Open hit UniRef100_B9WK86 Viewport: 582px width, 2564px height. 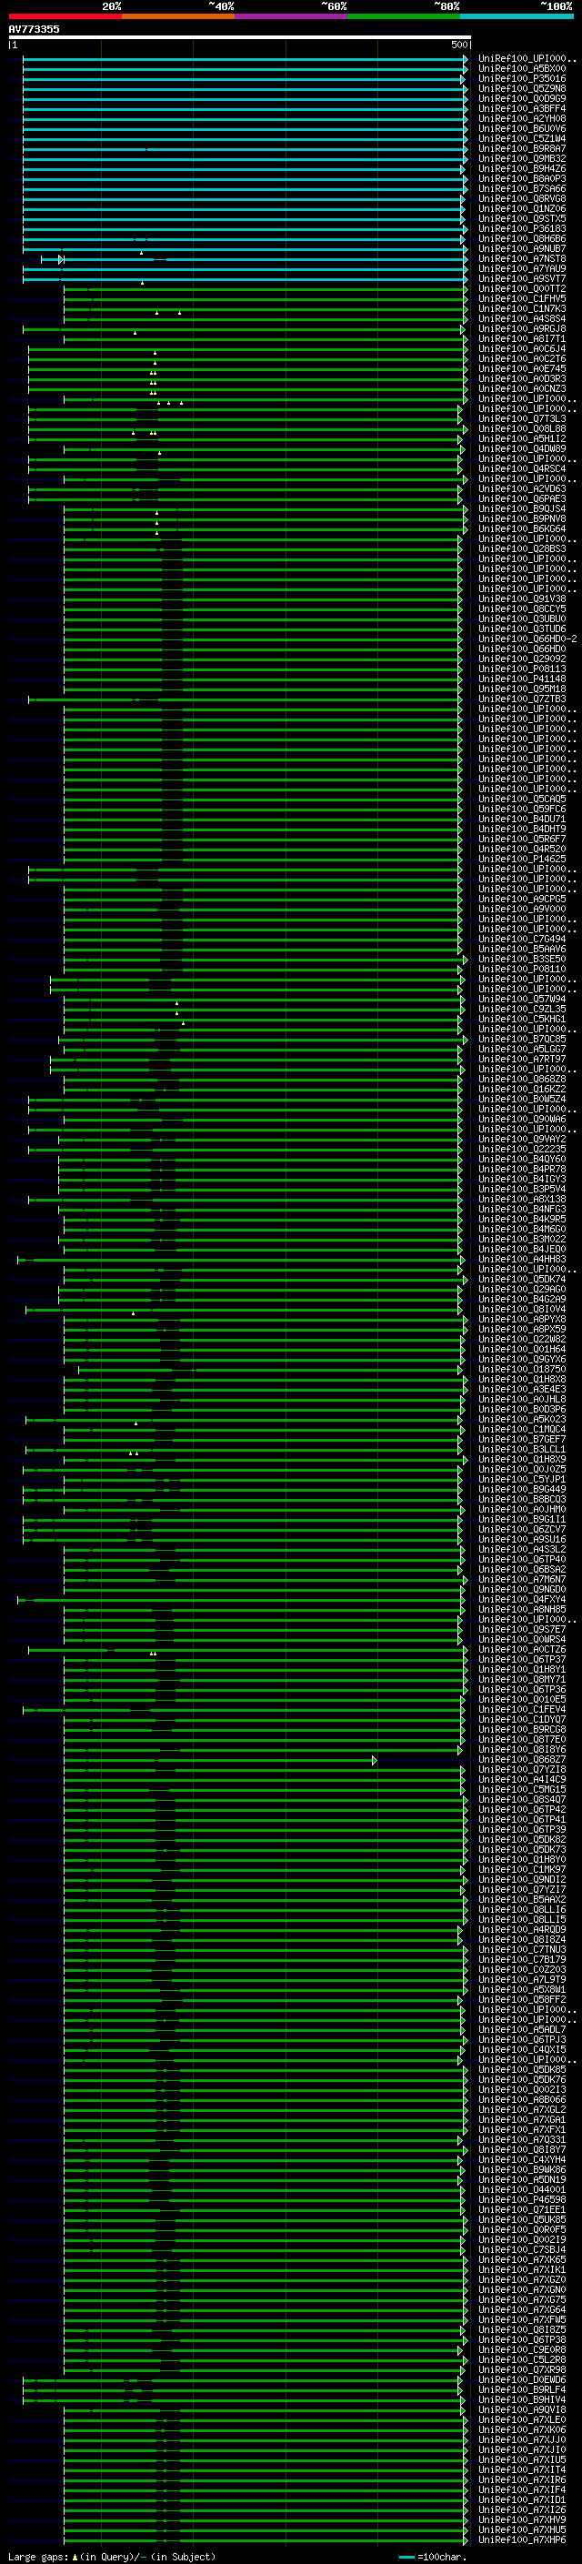pyautogui.click(x=522, y=2170)
